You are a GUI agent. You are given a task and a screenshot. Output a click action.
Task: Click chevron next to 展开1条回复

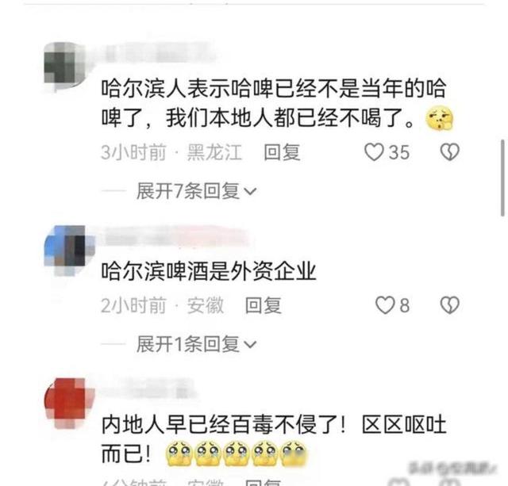[x=250, y=345]
